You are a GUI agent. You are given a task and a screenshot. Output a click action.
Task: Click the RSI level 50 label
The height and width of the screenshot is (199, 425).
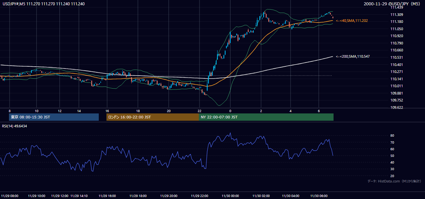click(392, 156)
